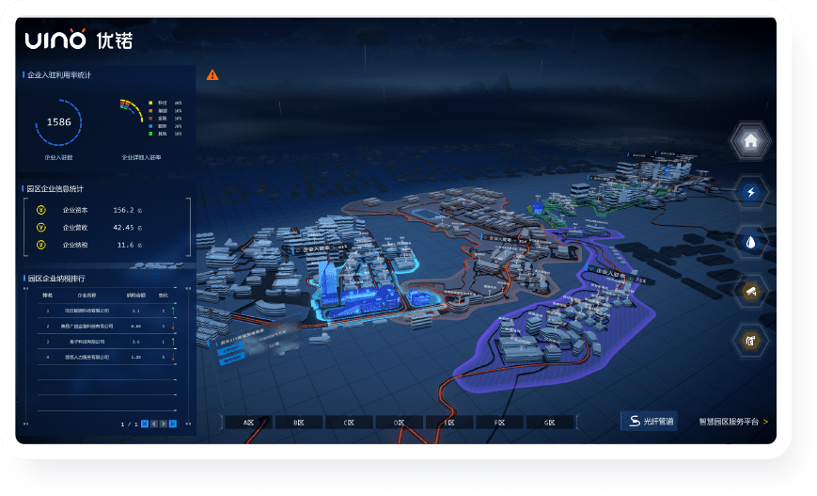
Task: Select the water drop hexagon icon
Action: pos(750,242)
